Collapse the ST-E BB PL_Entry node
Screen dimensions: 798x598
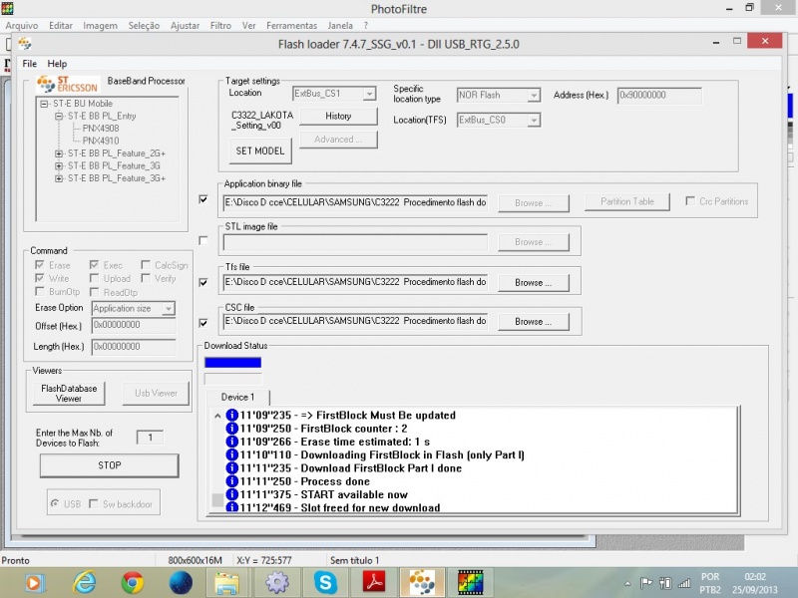pos(59,116)
